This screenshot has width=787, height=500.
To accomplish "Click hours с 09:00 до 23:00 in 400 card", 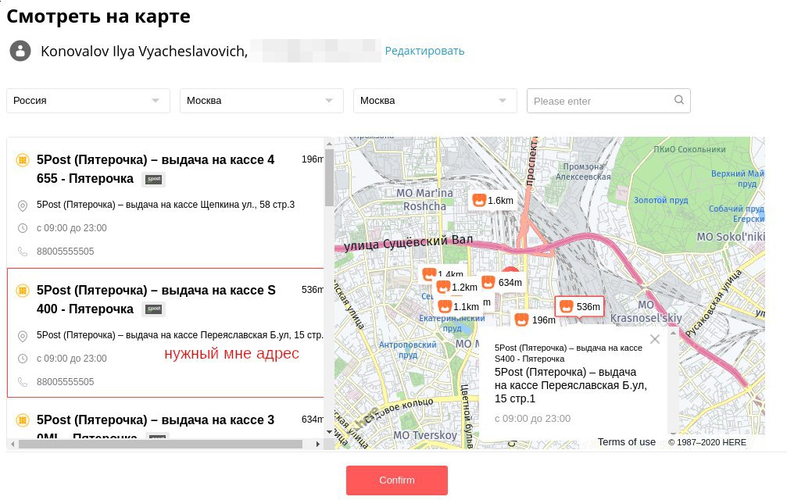I will (72, 359).
